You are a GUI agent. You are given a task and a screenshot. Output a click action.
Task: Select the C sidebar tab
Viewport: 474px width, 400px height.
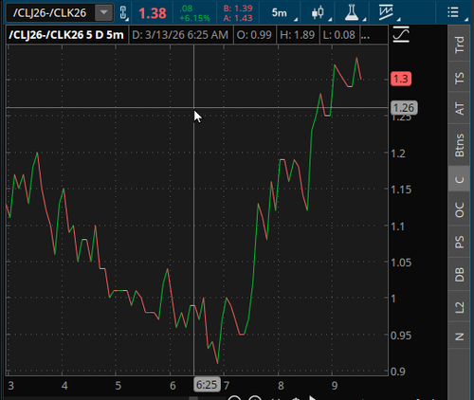click(x=459, y=179)
